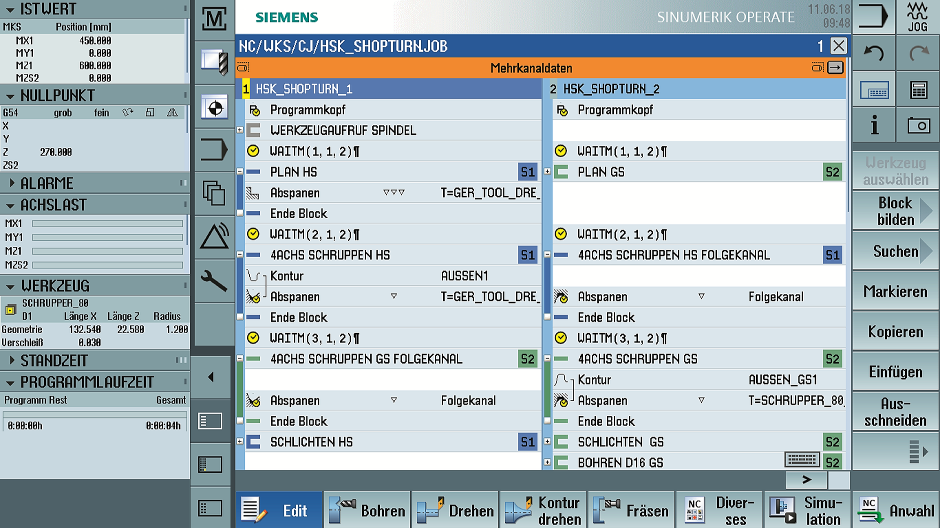Open the Kontur drehen softkey menu

click(x=543, y=510)
